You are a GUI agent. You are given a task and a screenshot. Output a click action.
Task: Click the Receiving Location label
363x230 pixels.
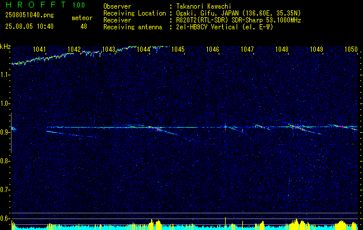134,13
